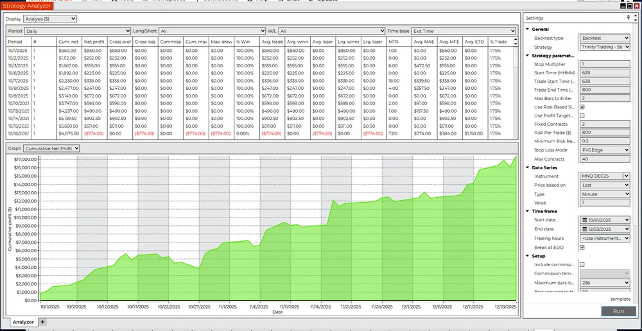This screenshot has height=331, width=642.
Task: Click the Start Time (HHMM) input field
Action: pos(605,73)
